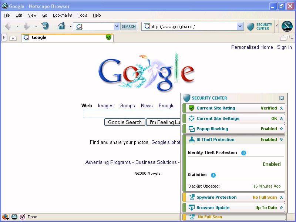Click the Netscape icon in status bar

14,217
